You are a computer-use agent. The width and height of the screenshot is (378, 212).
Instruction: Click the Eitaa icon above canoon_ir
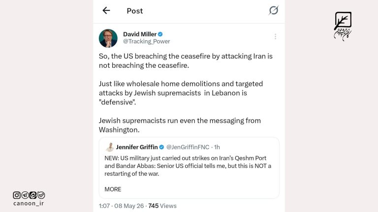[33, 195]
